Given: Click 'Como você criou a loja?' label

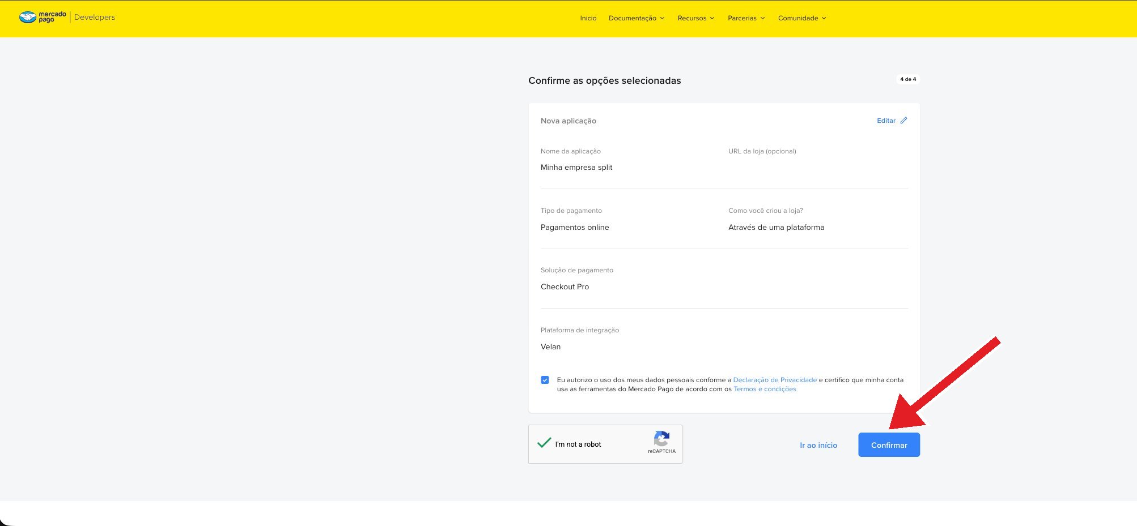Looking at the screenshot, I should click(765, 211).
